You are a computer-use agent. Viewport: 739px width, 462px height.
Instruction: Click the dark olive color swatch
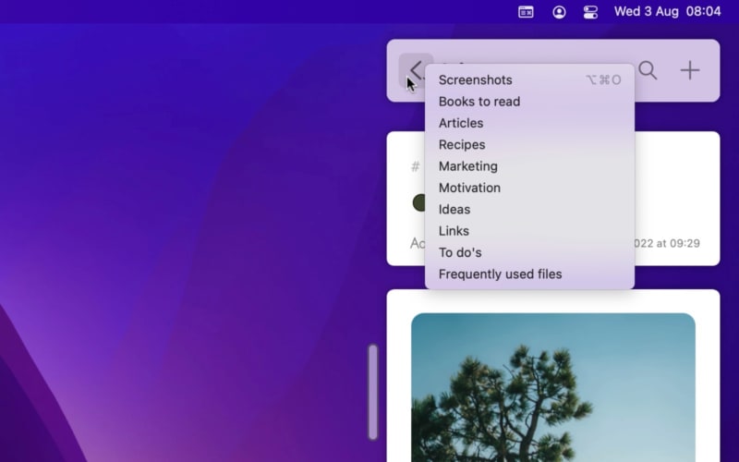pyautogui.click(x=418, y=202)
